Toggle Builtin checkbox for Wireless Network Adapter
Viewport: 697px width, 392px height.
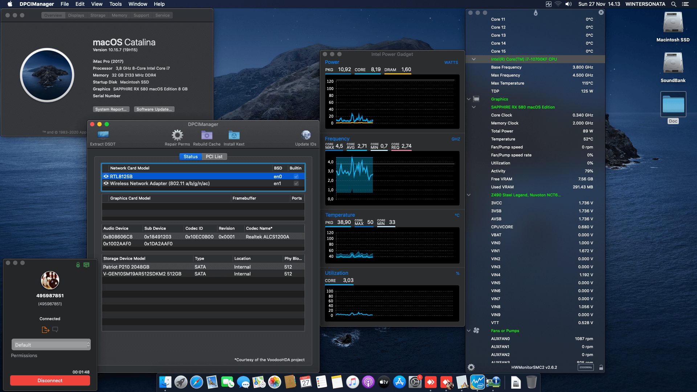click(x=296, y=184)
